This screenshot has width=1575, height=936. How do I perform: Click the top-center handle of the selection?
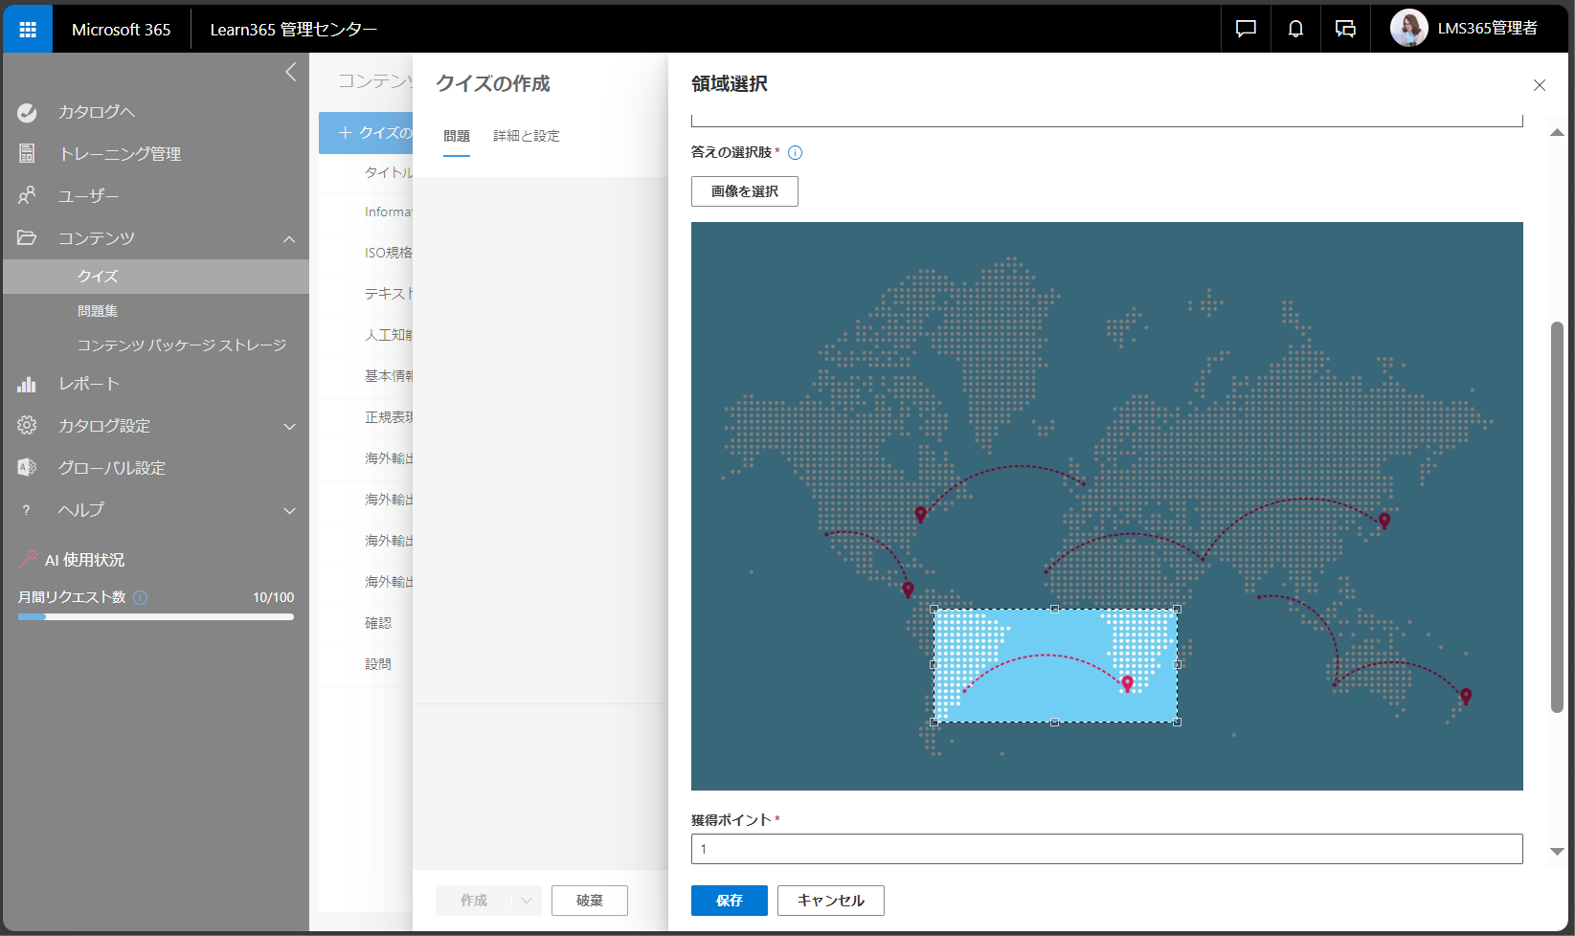(1055, 609)
